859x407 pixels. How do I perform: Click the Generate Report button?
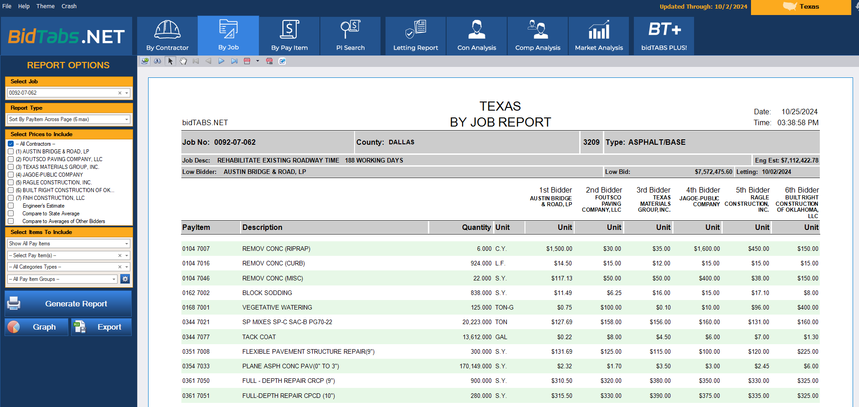click(68, 304)
